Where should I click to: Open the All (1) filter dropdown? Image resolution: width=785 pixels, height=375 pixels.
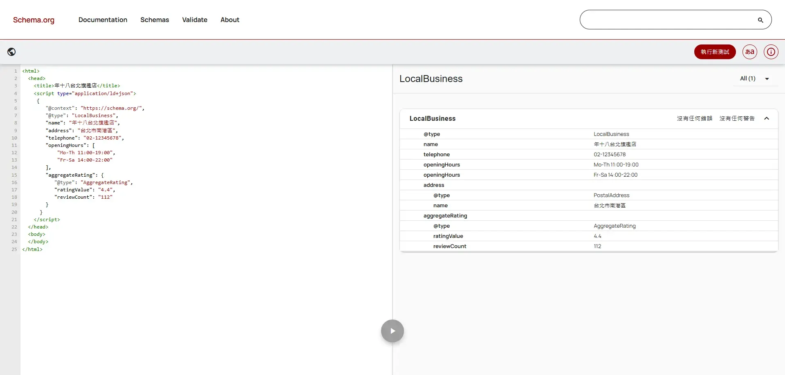point(754,79)
